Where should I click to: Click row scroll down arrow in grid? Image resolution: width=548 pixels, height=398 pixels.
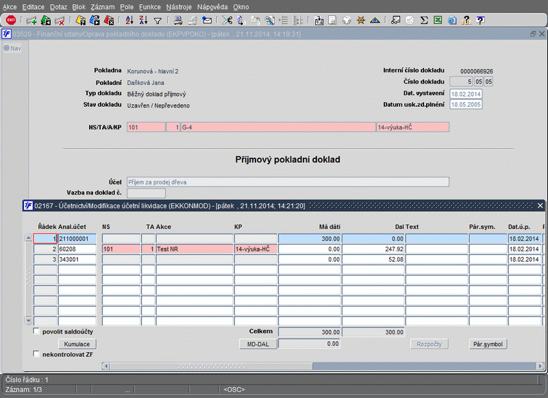(x=29, y=321)
